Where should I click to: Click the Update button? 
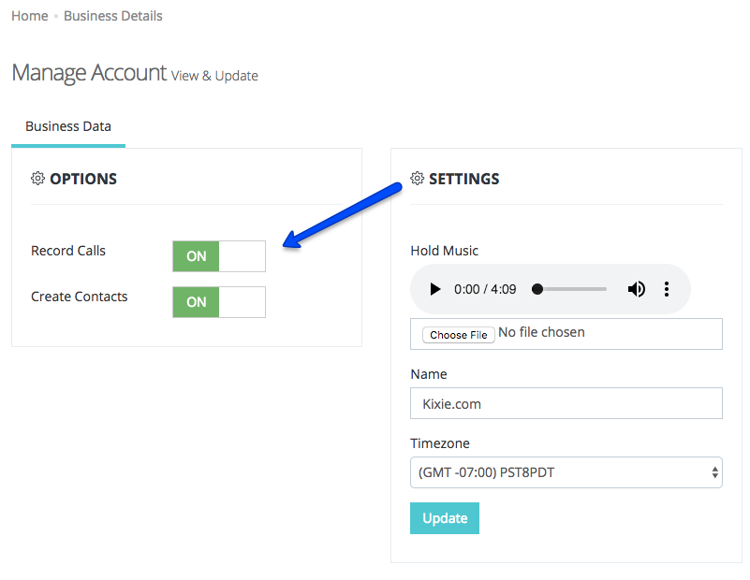tap(445, 518)
